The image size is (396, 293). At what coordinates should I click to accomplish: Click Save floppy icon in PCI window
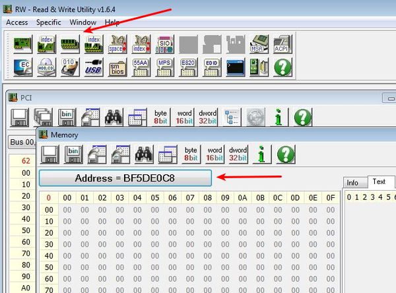[x=19, y=117]
